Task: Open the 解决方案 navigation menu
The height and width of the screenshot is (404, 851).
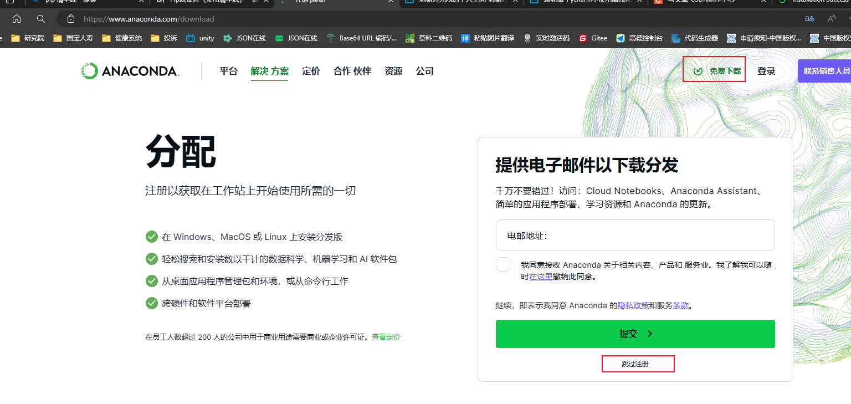Action: click(x=269, y=71)
